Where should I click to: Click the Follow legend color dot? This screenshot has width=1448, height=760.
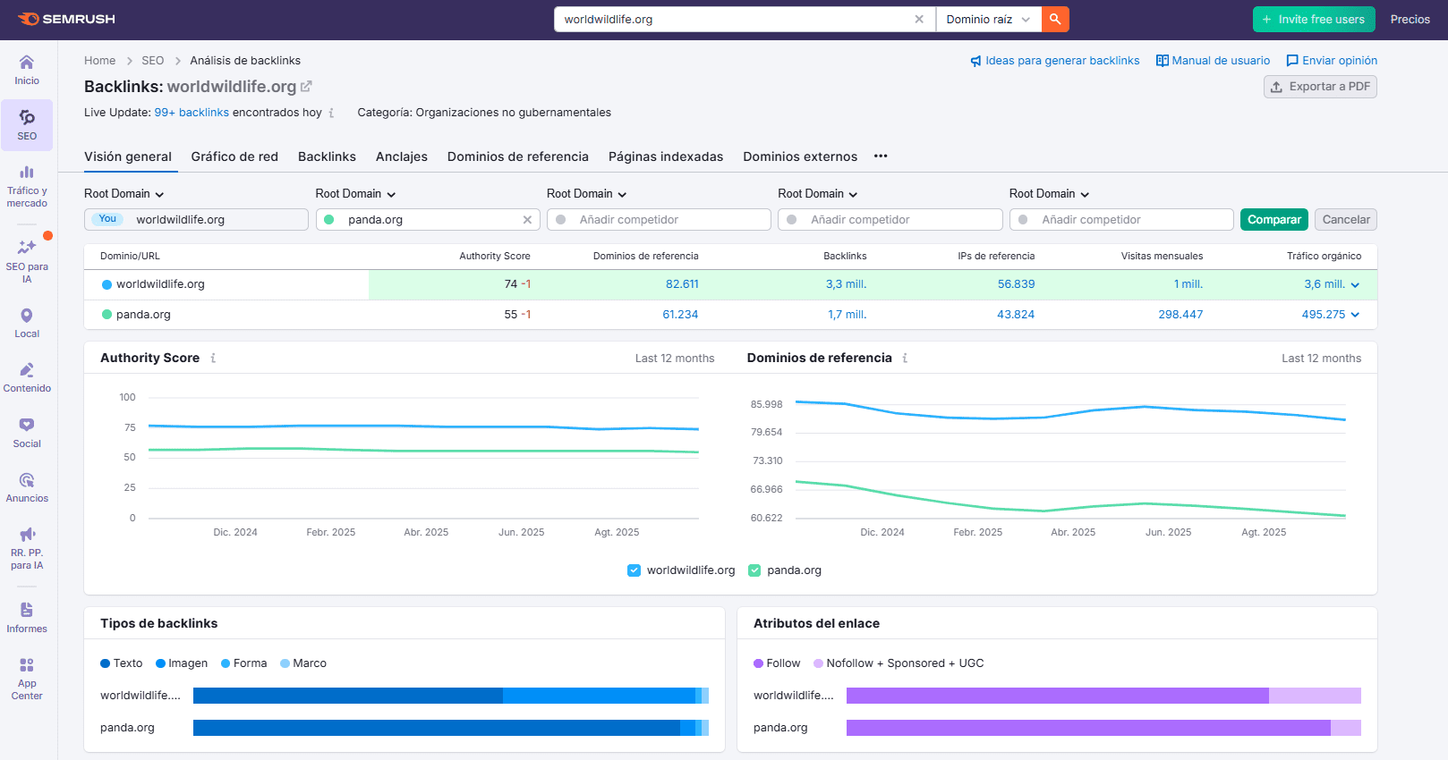[758, 663]
